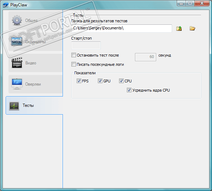Click the PlayClaw title bar app icon
Viewport: 212px width, 191px height.
click(5, 5)
